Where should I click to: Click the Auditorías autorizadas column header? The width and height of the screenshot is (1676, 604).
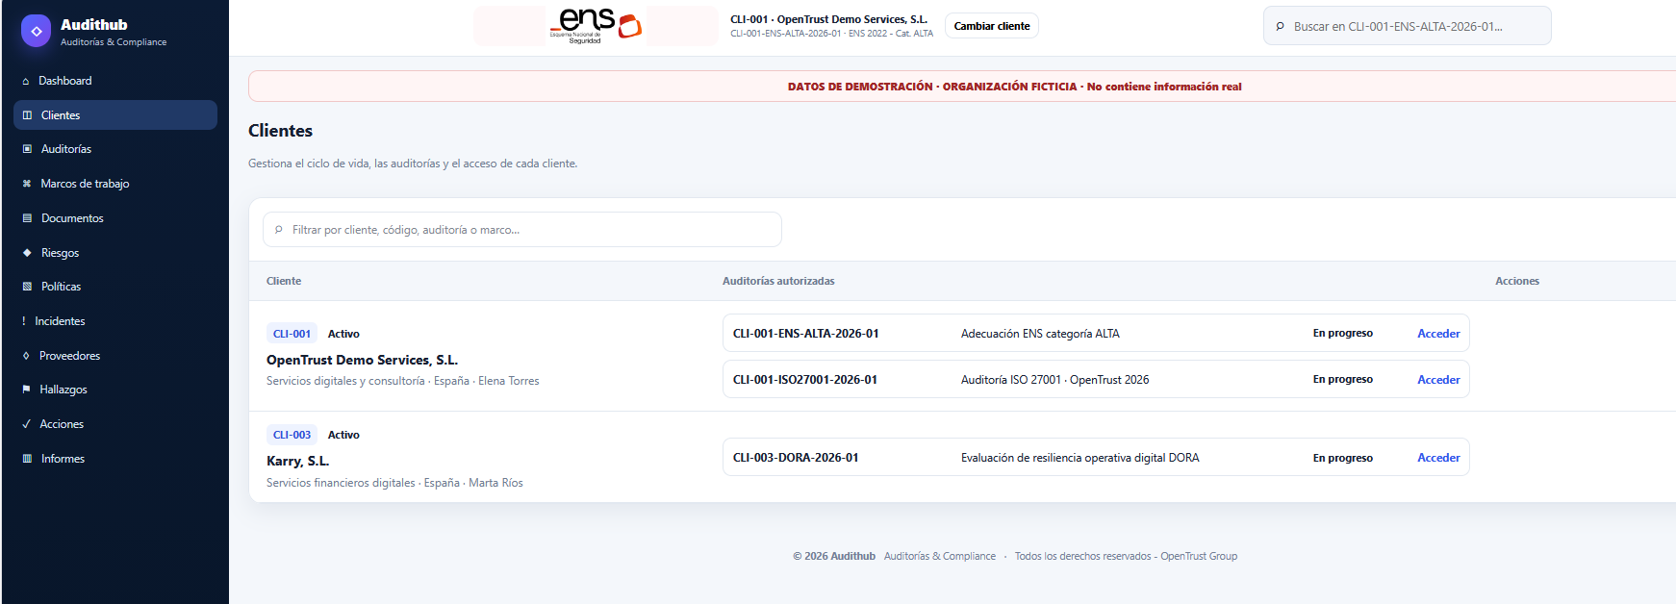[x=778, y=281]
